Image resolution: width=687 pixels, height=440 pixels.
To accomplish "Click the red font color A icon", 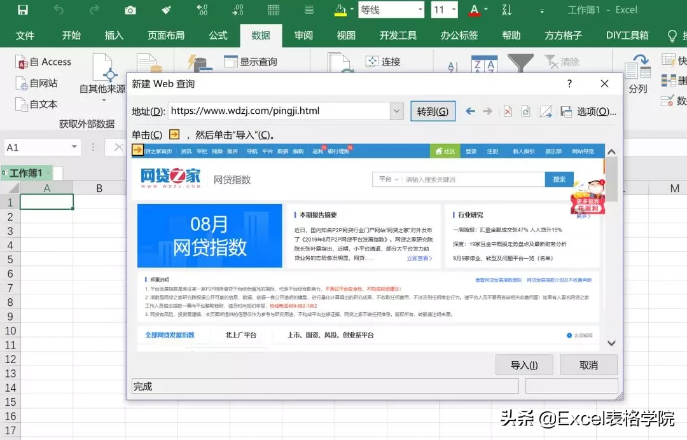I will click(474, 10).
